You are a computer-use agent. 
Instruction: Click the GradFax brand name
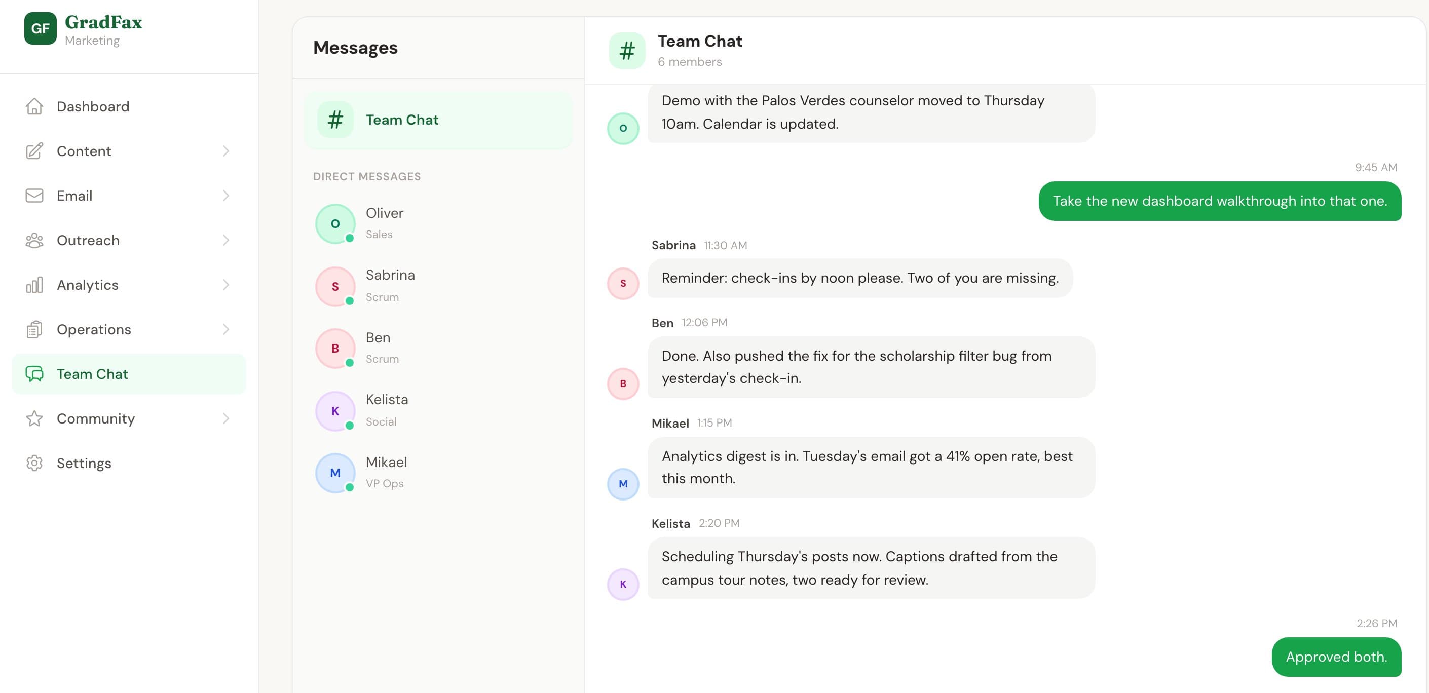[104, 22]
